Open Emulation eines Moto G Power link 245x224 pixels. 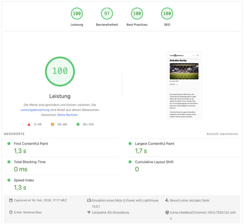click(125, 203)
